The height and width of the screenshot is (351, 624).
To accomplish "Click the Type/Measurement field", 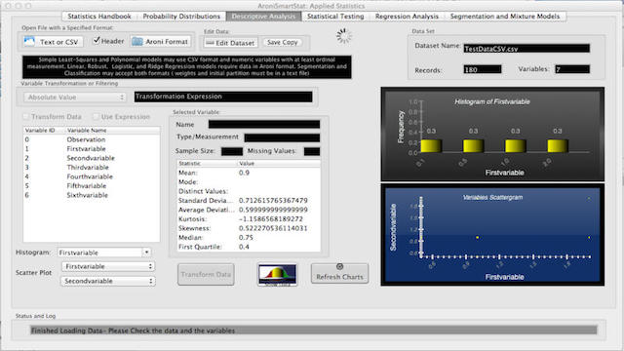I will click(282, 137).
